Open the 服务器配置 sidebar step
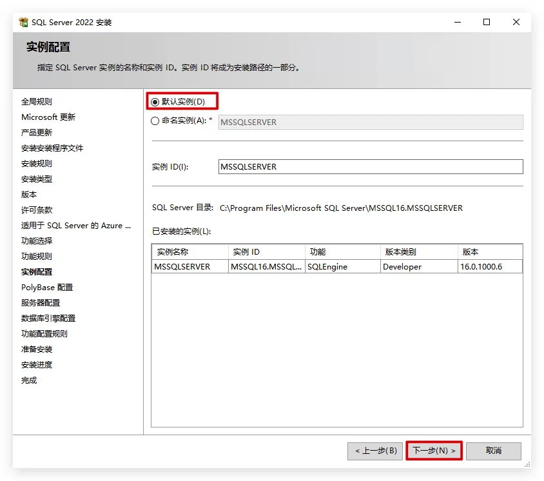544x481 pixels. (x=41, y=303)
